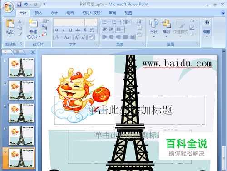This screenshot has width=227, height=171.
Task: Click the binoculars Editing icon
Action: coord(207,23)
